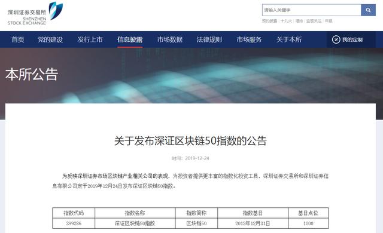The width and height of the screenshot is (383, 233).
Task: Click the 本所公告 banner heading
Action: tap(32, 74)
